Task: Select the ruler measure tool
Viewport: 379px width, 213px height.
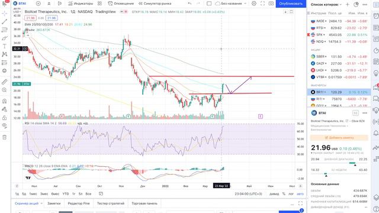Action: click(x=4, y=82)
